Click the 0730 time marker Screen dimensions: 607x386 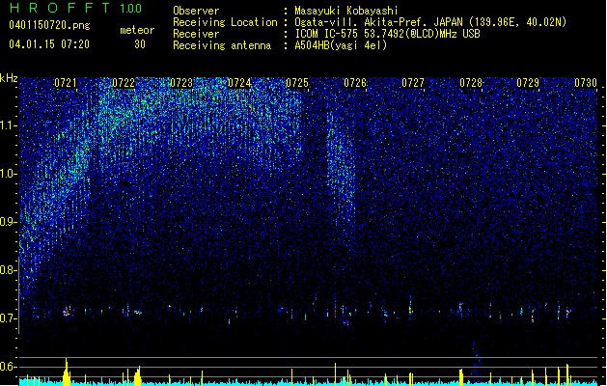[586, 83]
